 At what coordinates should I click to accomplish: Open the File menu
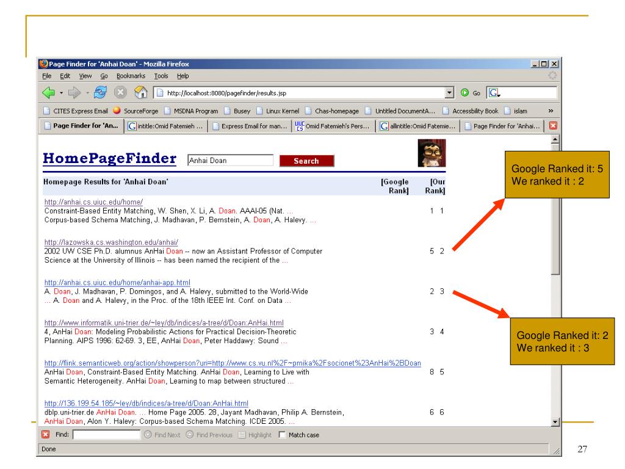pos(46,76)
